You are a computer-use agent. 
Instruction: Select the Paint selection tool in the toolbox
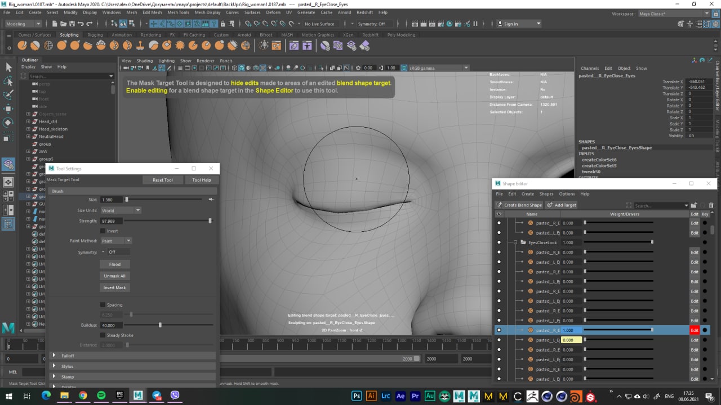[8, 94]
